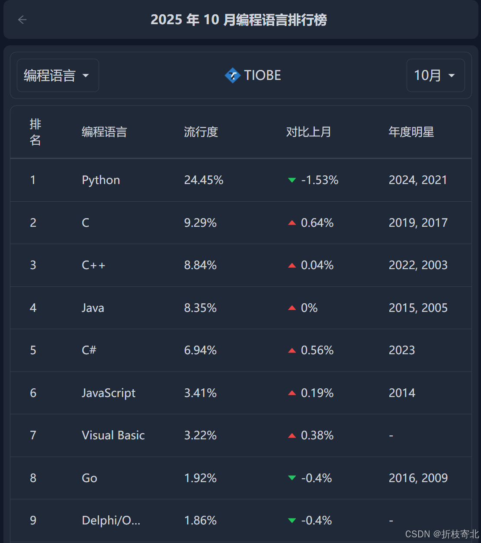Click the 2019, 2017 star years
481x543 pixels.
click(418, 223)
